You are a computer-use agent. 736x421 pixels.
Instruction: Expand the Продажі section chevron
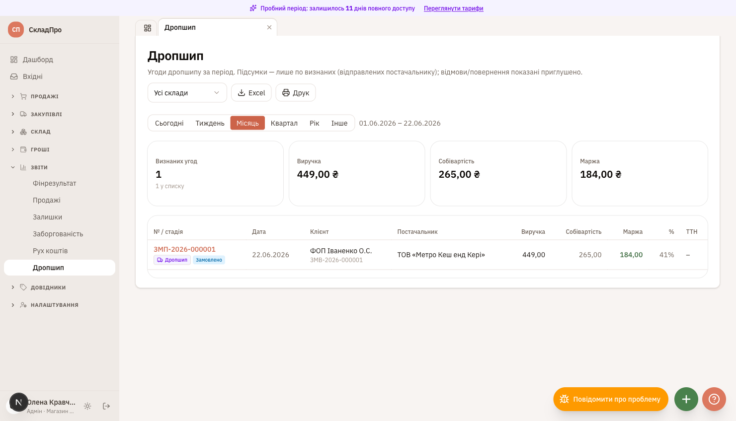pyautogui.click(x=13, y=96)
